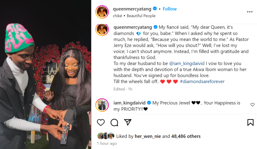The height and width of the screenshot is (149, 257).
Task: Open the three-dot more options menu
Action: (x=250, y=12)
